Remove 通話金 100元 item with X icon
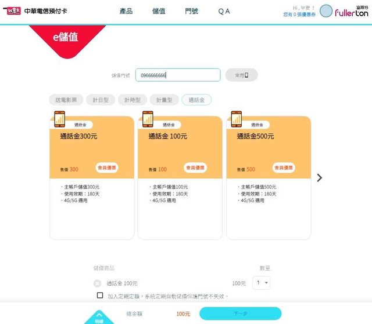The width and height of the screenshot is (372, 324). [x=96, y=283]
